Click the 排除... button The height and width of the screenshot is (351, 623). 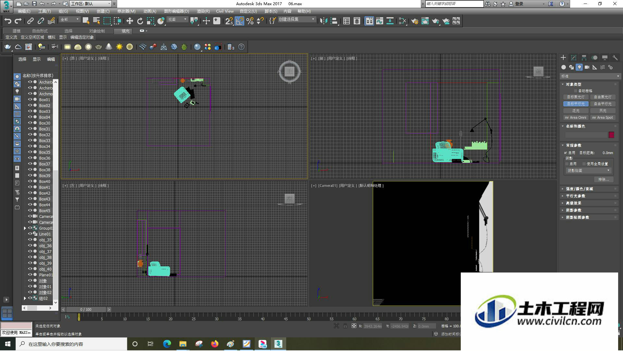pos(604,179)
